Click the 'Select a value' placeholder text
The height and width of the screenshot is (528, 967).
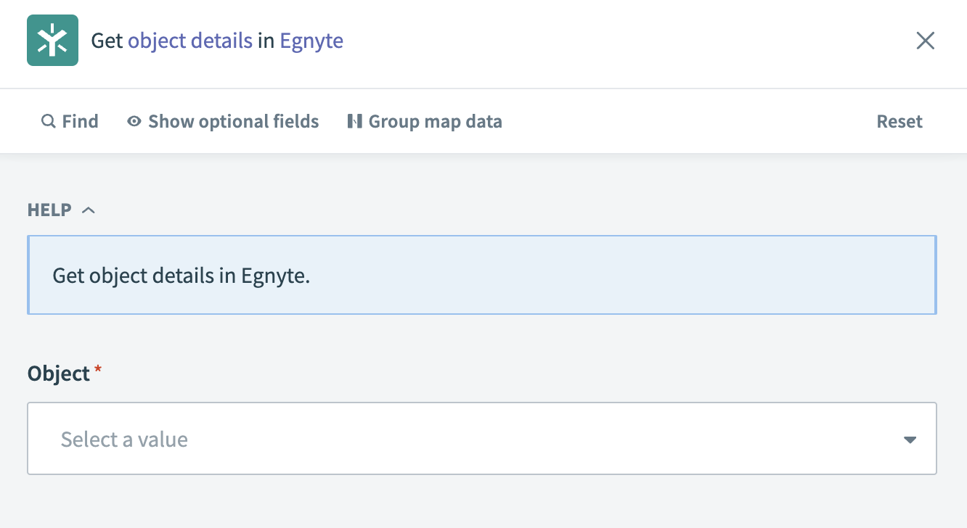point(124,440)
